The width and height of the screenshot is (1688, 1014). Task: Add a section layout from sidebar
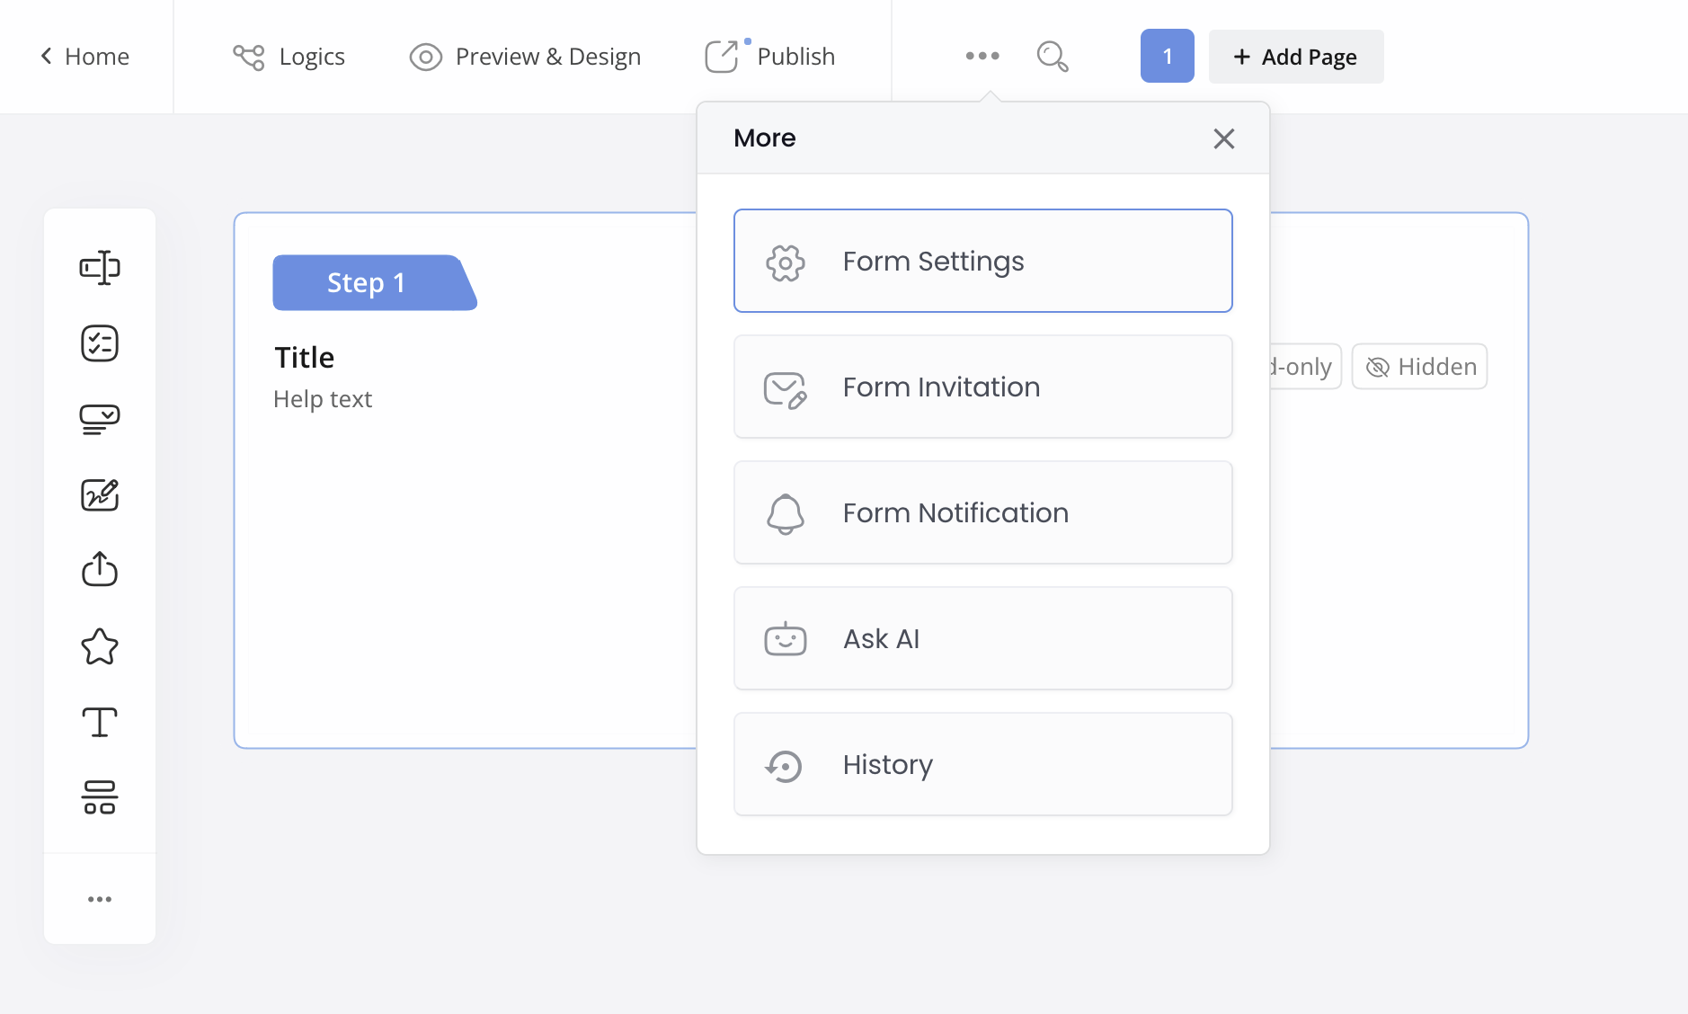[x=100, y=797]
